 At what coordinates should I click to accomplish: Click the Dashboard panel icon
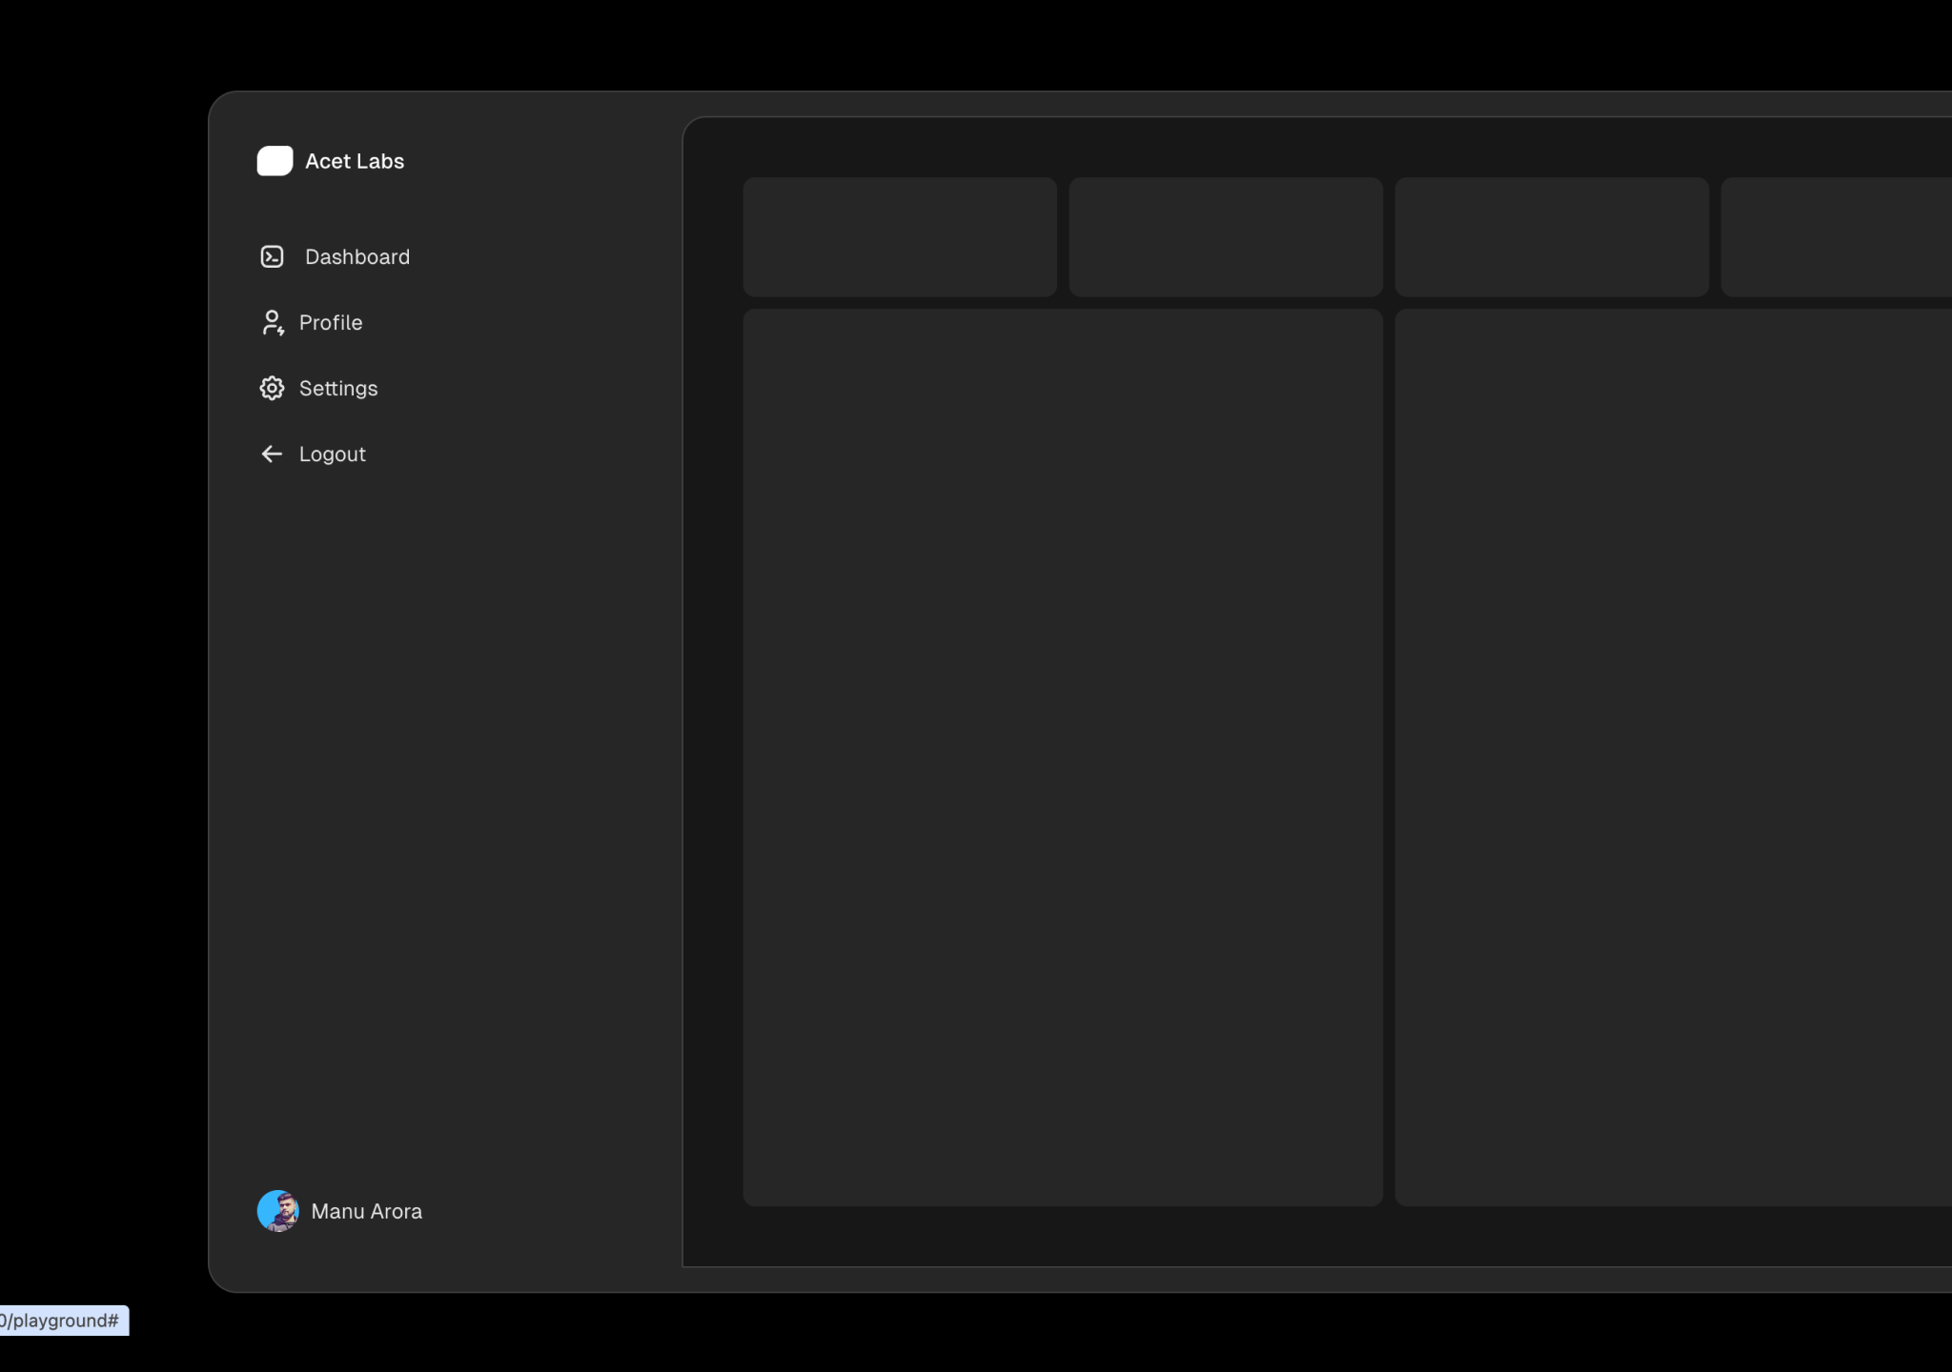coord(271,255)
